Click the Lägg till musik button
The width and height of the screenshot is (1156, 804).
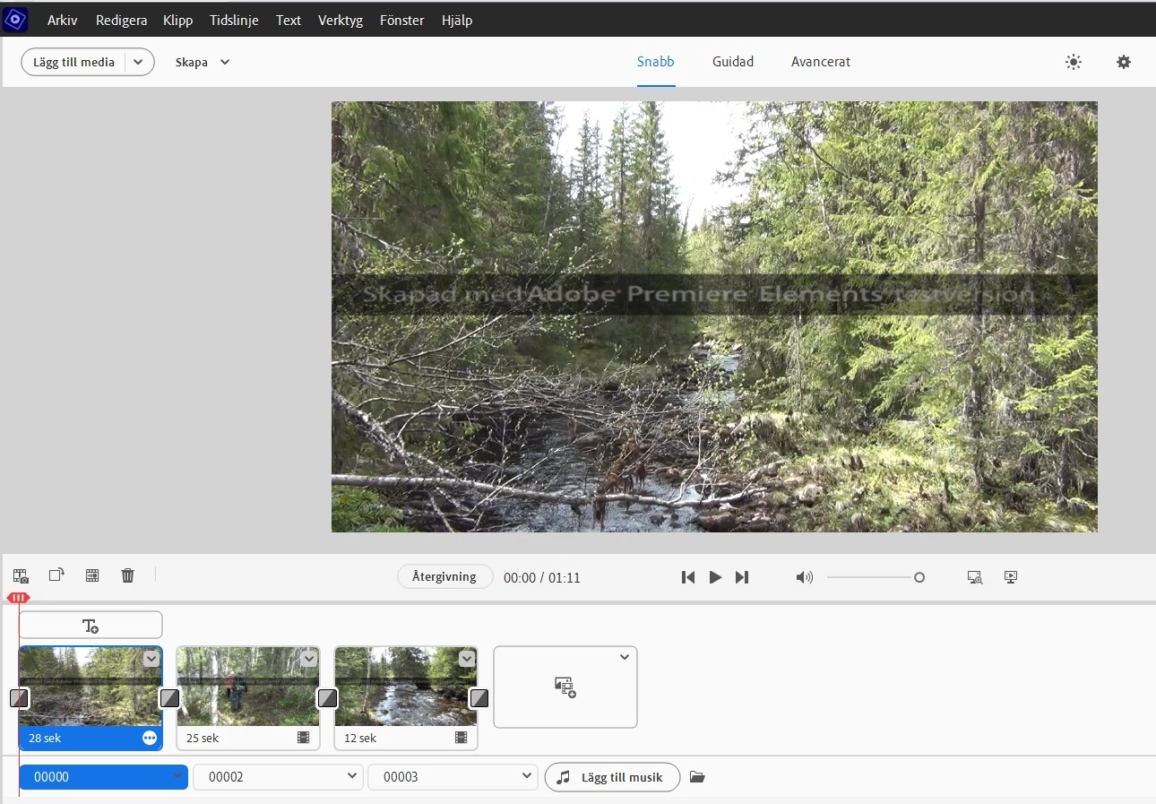(x=612, y=777)
